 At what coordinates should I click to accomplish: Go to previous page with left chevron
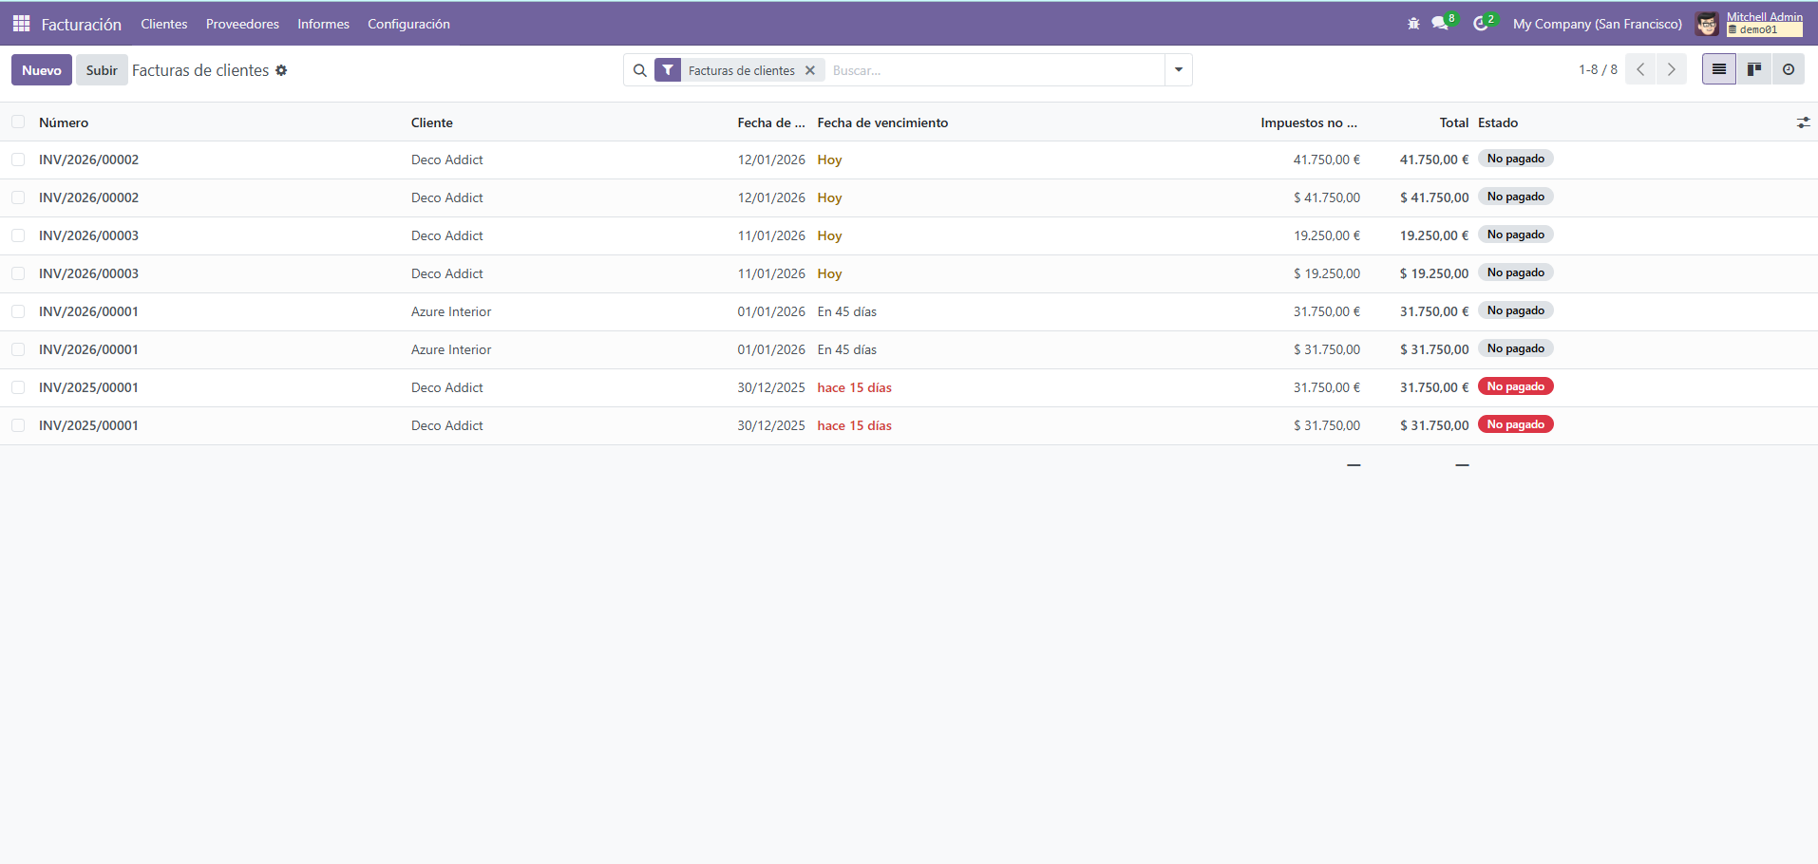click(x=1640, y=68)
